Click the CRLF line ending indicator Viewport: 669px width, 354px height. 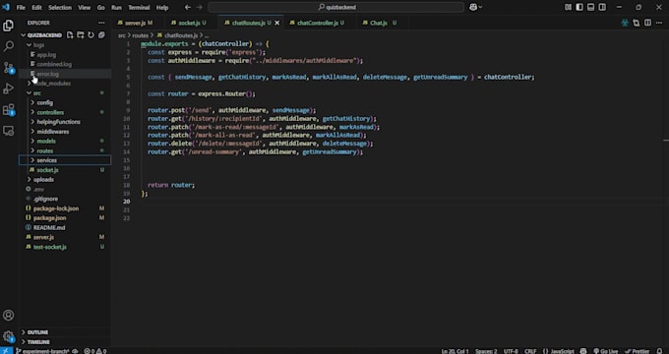pos(530,351)
